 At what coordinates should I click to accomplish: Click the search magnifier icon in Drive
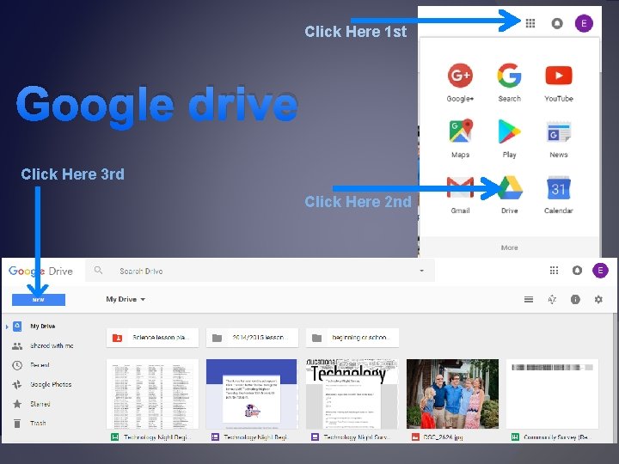tap(98, 271)
